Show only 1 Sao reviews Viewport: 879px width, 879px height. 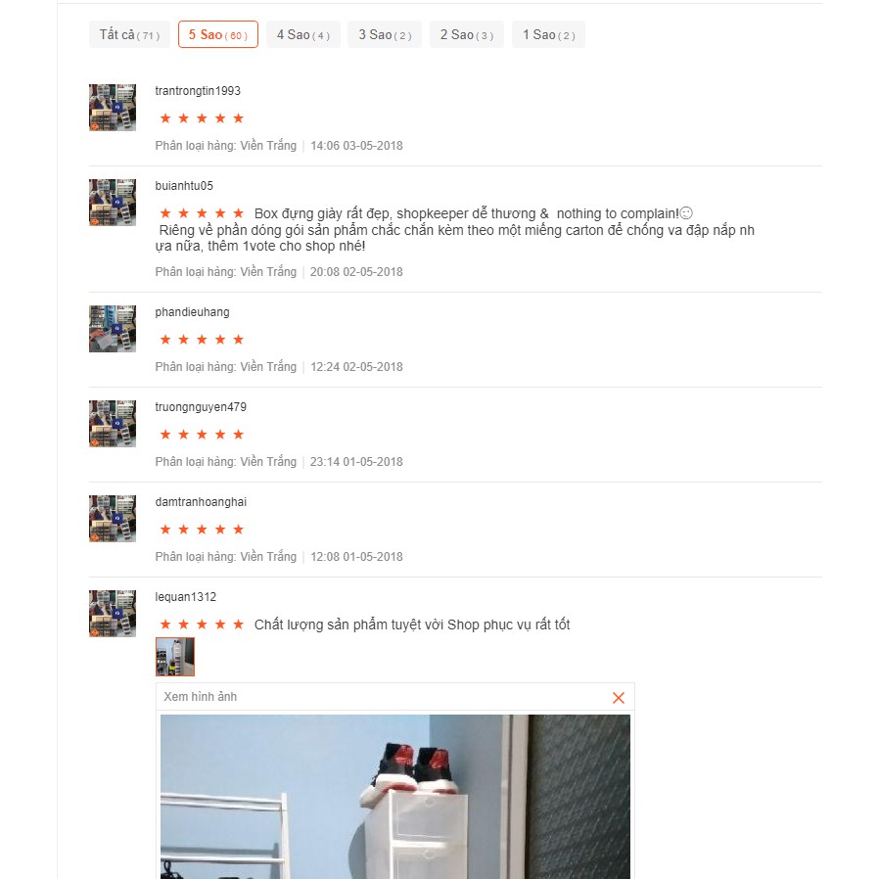pos(549,35)
